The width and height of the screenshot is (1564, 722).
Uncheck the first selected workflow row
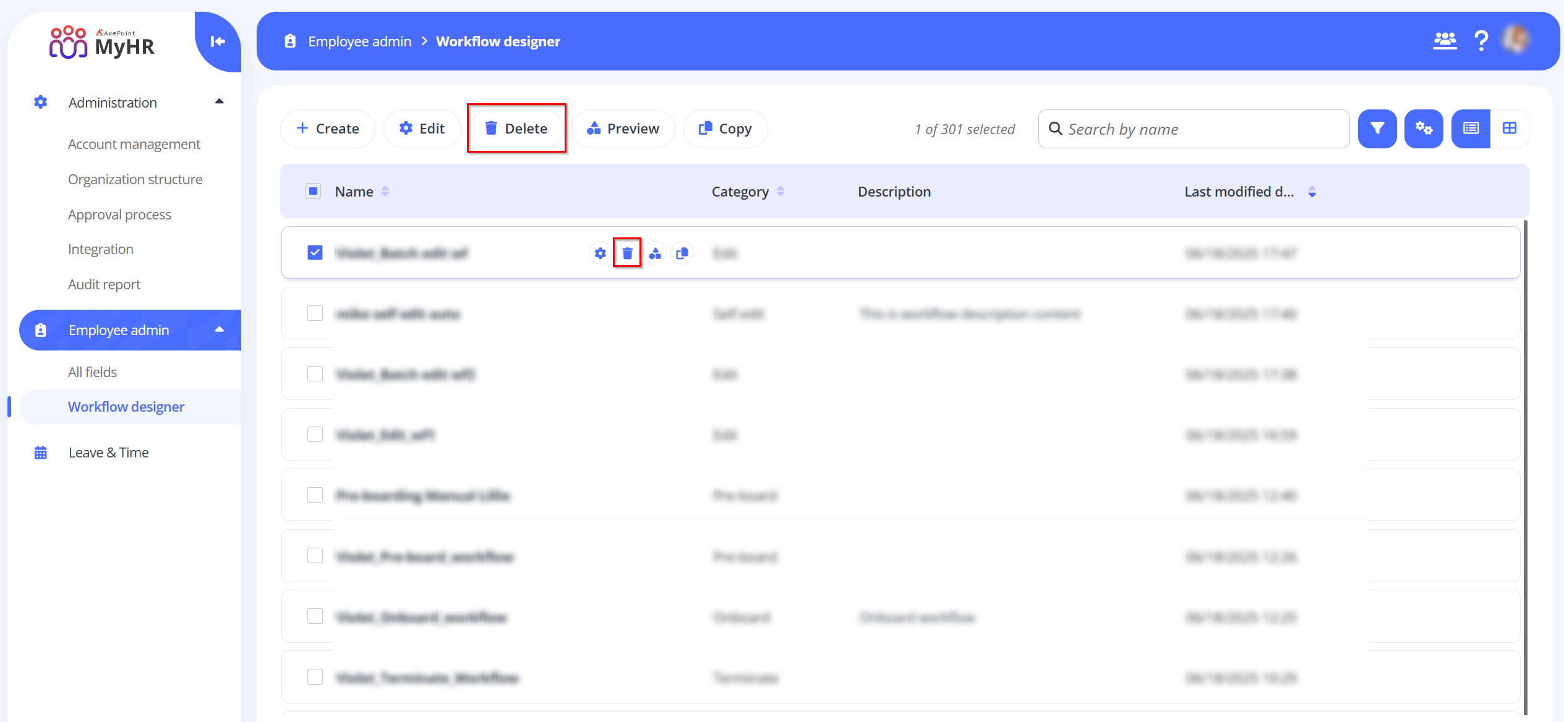(315, 252)
